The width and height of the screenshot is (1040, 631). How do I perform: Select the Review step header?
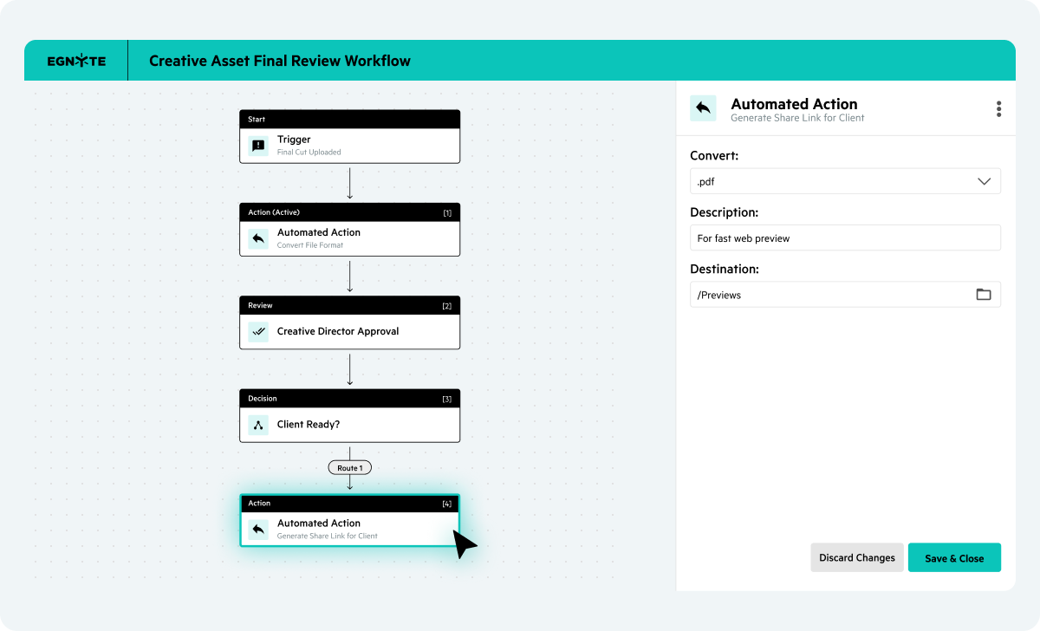350,305
